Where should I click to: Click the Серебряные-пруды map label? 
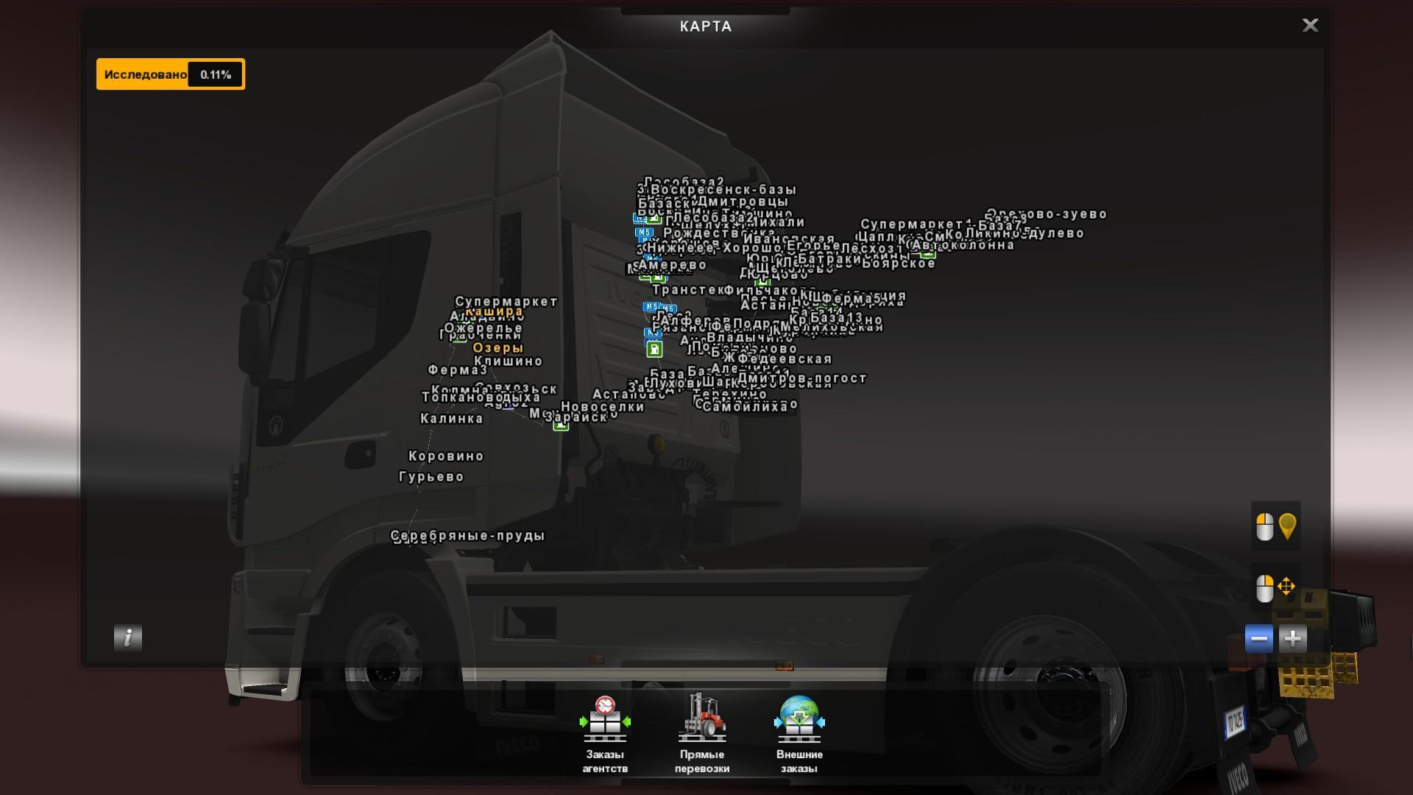pyautogui.click(x=467, y=536)
